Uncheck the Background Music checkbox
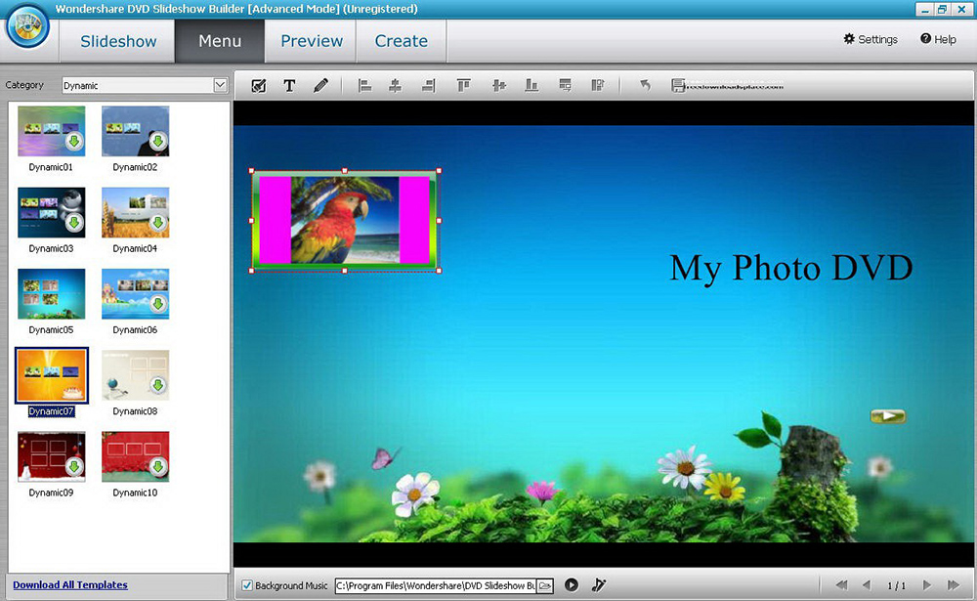This screenshot has width=977, height=601. tap(247, 585)
